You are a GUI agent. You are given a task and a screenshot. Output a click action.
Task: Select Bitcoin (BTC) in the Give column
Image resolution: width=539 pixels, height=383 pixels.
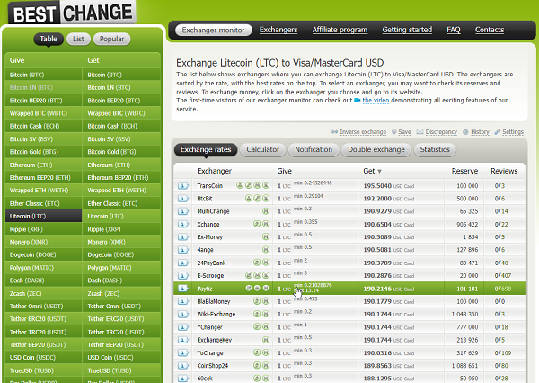44,75
